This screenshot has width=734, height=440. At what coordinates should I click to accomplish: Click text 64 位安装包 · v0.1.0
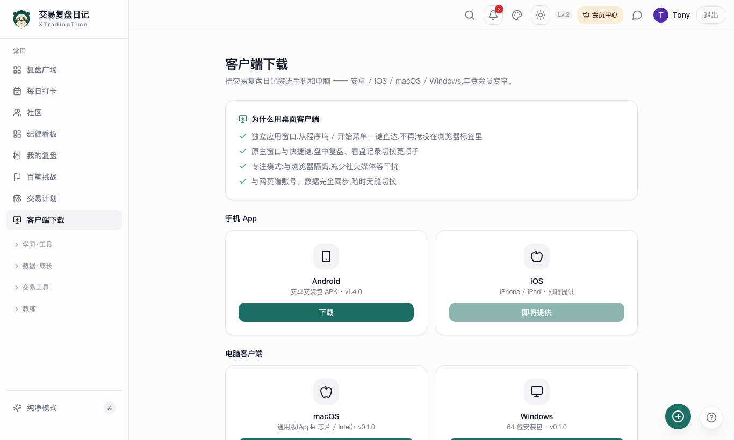537,427
